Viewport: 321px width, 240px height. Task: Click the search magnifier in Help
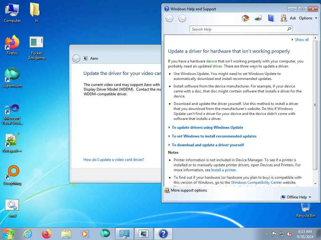[x=289, y=29]
